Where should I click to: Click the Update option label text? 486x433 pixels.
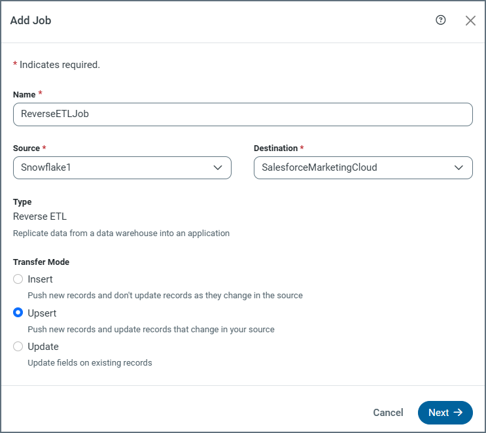click(x=43, y=347)
